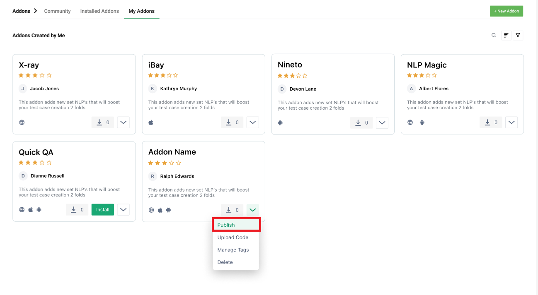Expand the options chevron on X-ray card

[x=123, y=122]
